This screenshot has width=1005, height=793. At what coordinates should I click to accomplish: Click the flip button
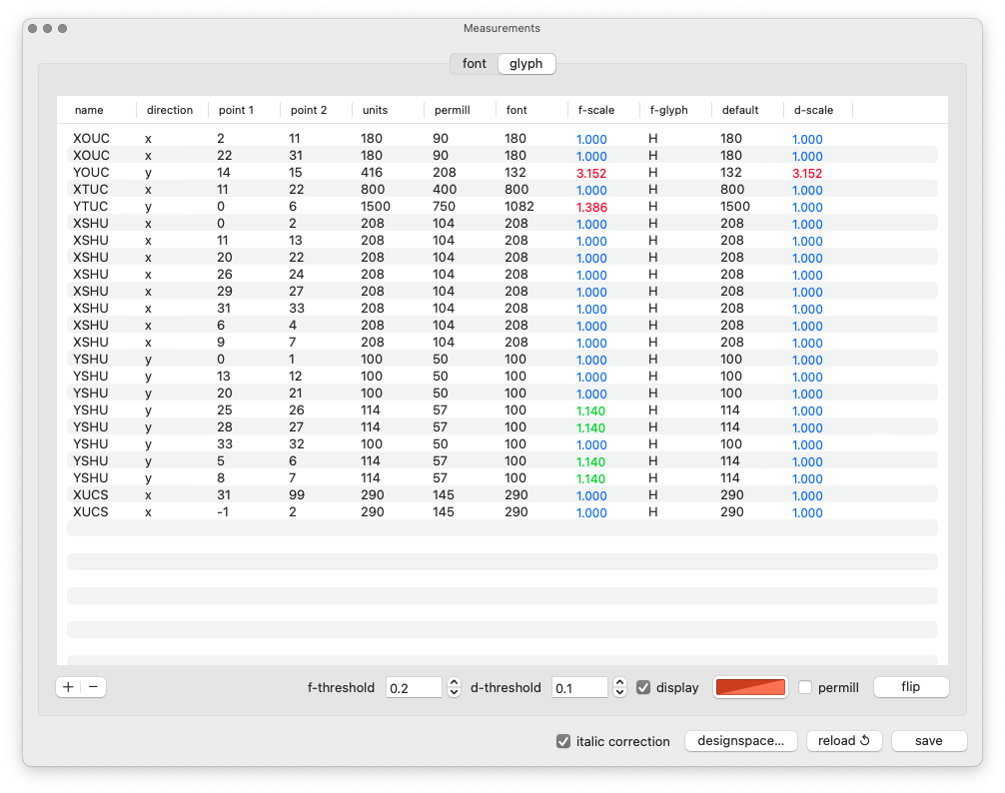(x=910, y=687)
